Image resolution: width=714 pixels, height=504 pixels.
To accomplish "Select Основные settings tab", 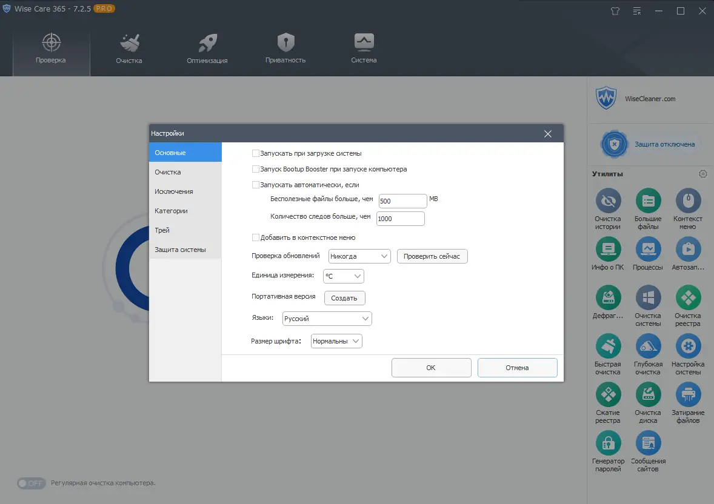I will [185, 153].
